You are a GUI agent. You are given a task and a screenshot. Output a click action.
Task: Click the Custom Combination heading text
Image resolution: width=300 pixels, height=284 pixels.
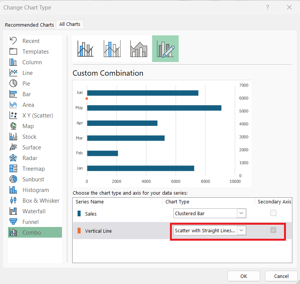coord(108,73)
